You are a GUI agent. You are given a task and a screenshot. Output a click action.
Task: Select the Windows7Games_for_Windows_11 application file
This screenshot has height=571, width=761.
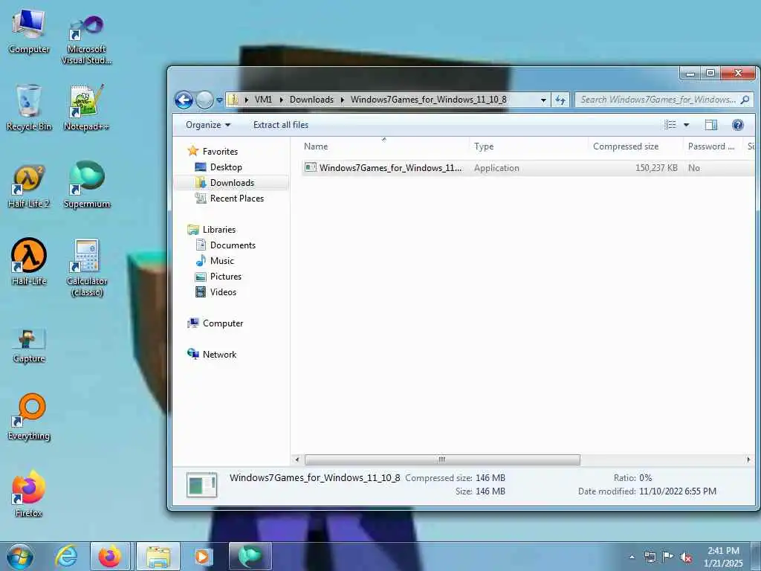(x=528, y=168)
